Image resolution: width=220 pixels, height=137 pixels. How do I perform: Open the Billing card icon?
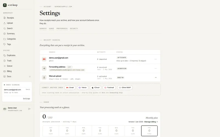4,71
